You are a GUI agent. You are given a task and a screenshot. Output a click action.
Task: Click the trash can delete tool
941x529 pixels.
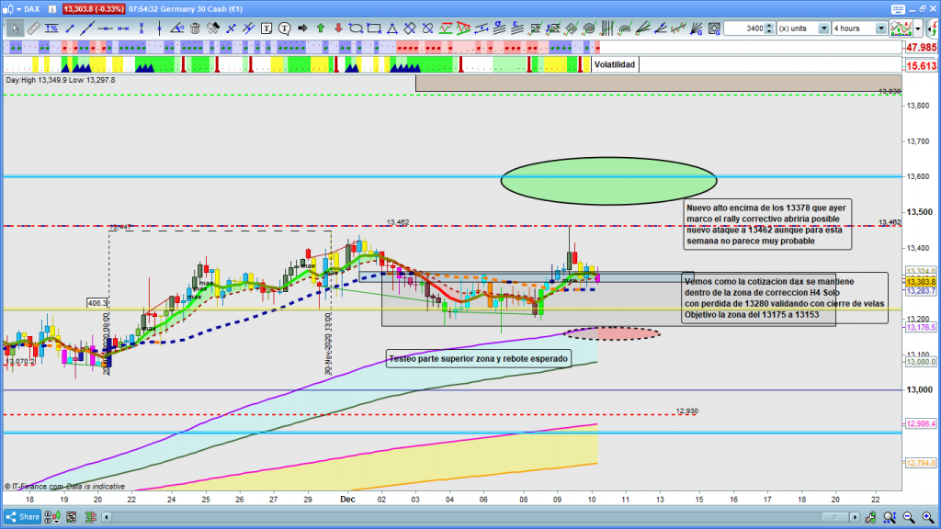pyautogui.click(x=194, y=28)
